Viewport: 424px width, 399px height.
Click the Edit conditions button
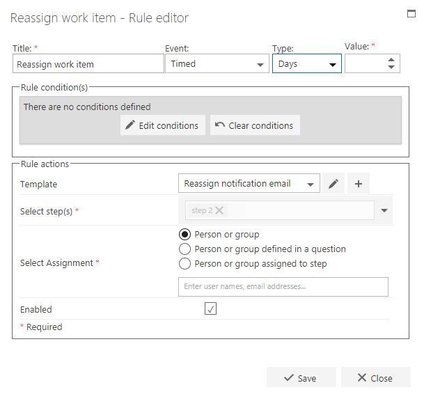(x=163, y=125)
